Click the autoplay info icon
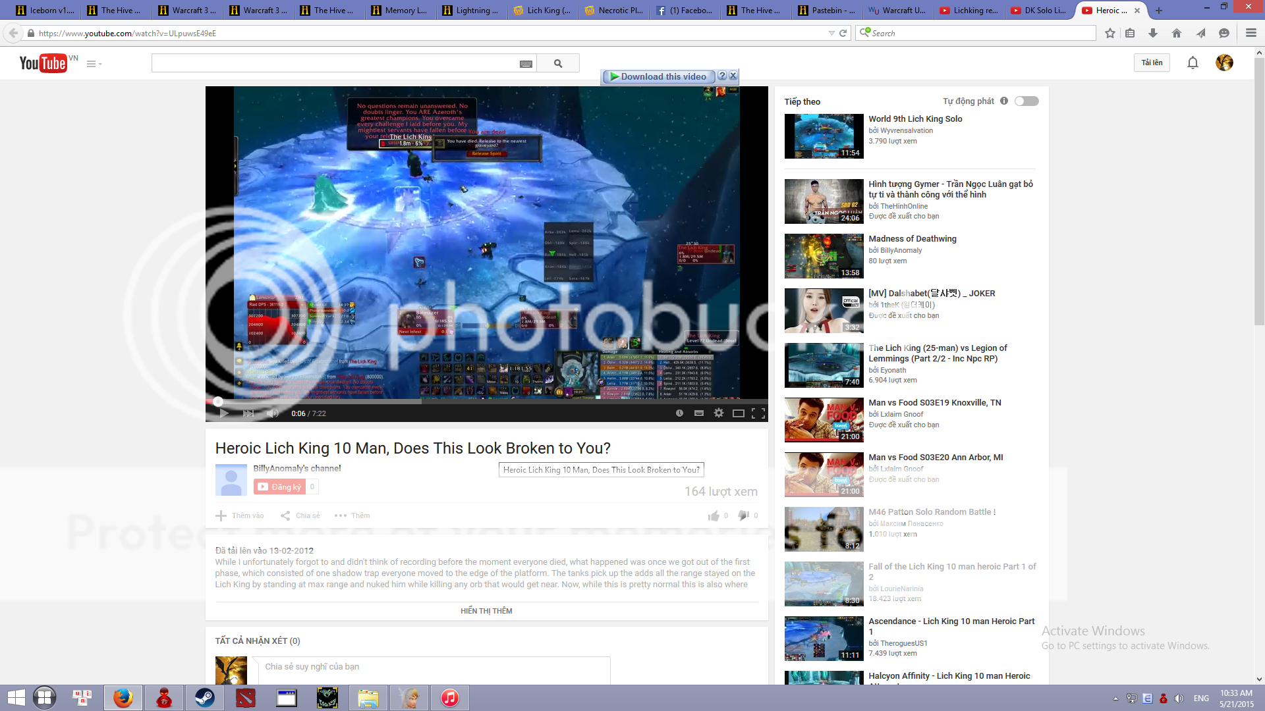 click(x=1004, y=101)
